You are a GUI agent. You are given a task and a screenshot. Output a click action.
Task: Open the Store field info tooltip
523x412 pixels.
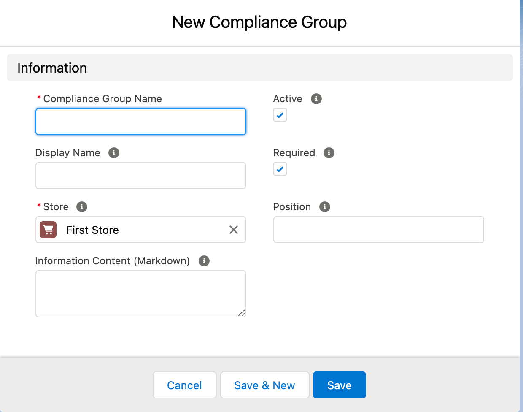[82, 207]
